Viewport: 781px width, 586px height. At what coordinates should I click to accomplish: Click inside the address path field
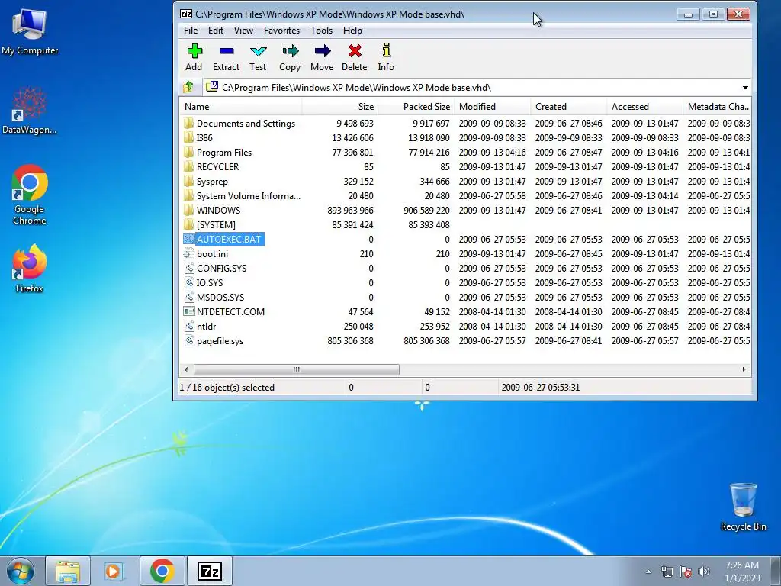(x=471, y=88)
